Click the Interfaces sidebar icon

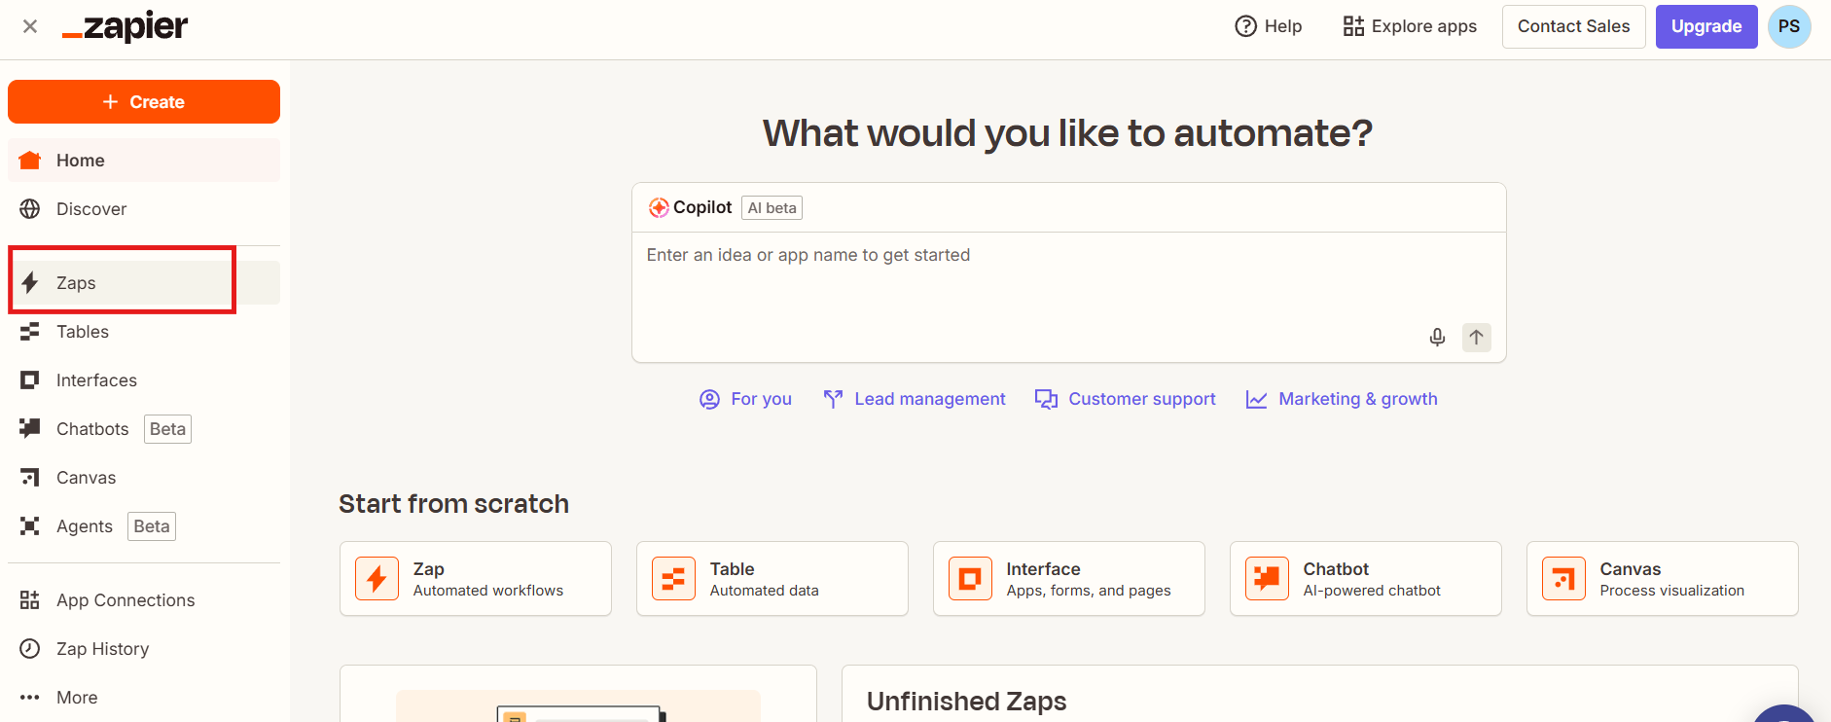[x=30, y=380]
